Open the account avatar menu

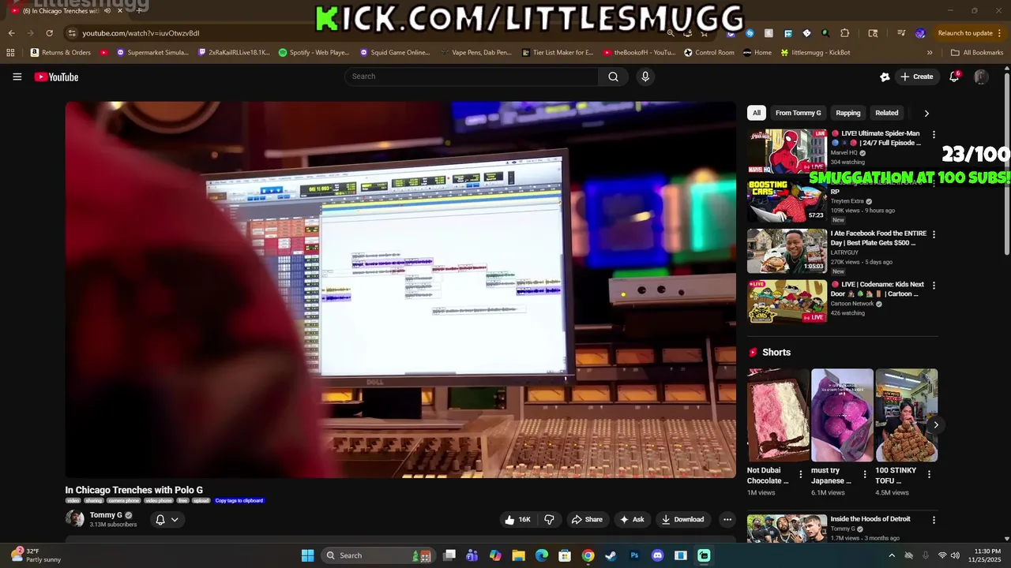(x=981, y=77)
